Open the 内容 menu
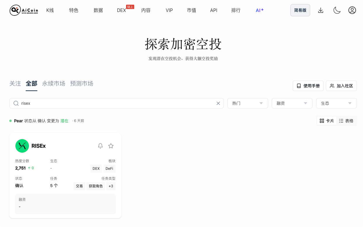This screenshot has height=227, width=363. coord(146,10)
